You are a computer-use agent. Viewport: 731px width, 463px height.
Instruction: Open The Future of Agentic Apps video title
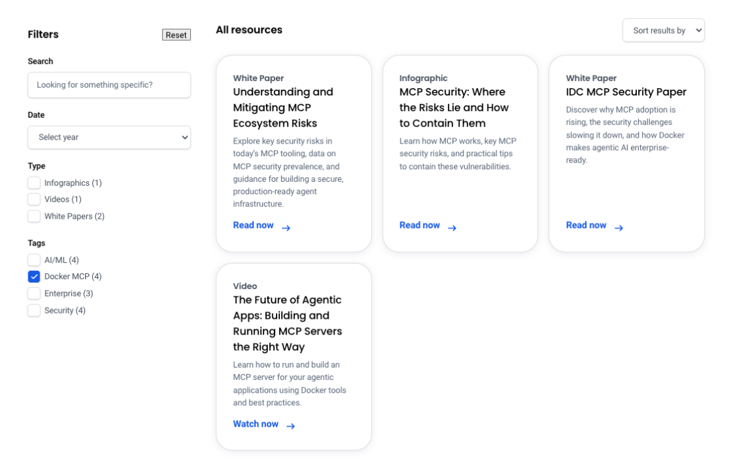coord(287,323)
